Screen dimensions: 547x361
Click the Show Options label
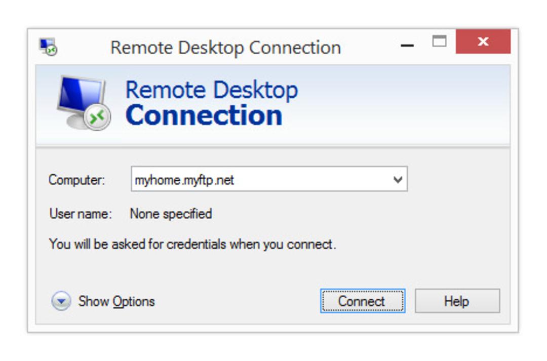(116, 301)
